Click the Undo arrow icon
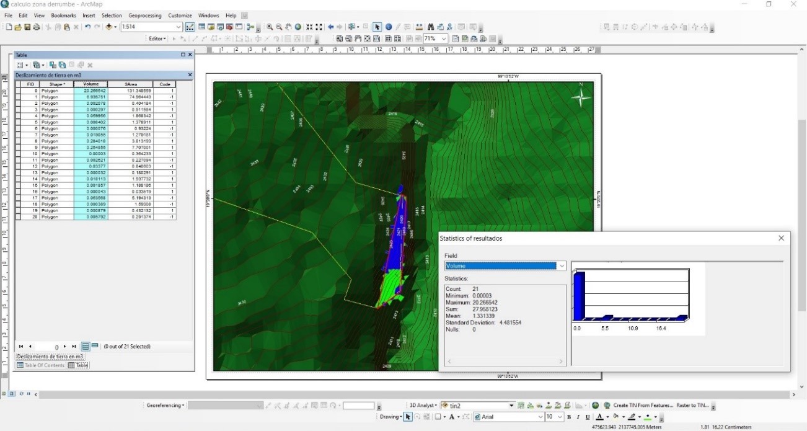 point(87,27)
